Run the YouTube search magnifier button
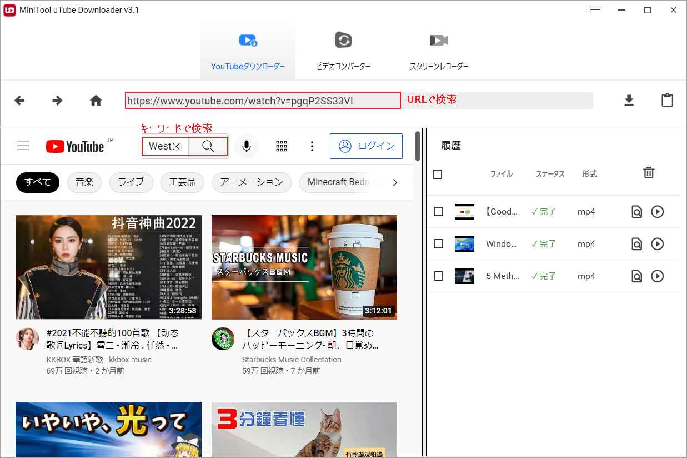 pyautogui.click(x=208, y=146)
